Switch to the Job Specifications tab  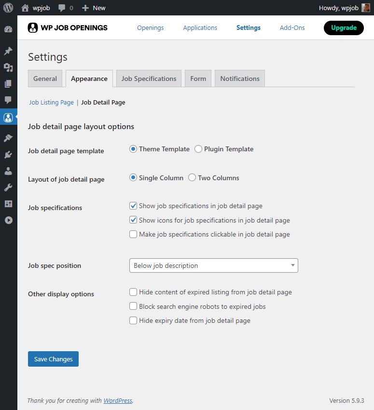click(149, 79)
